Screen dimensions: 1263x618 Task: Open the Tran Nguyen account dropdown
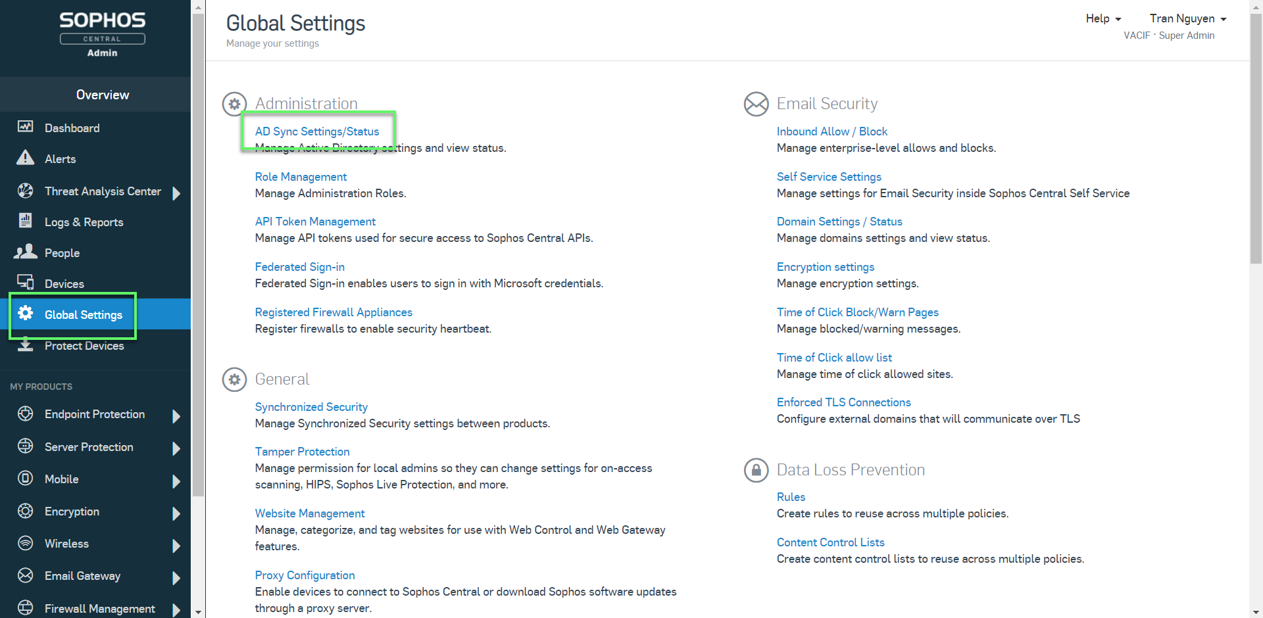[1188, 18]
